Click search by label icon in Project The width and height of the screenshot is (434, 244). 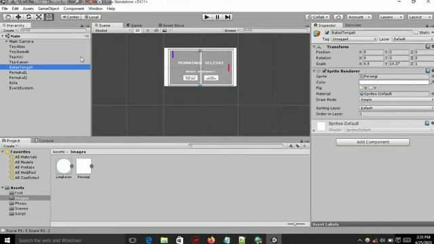tap(298, 146)
